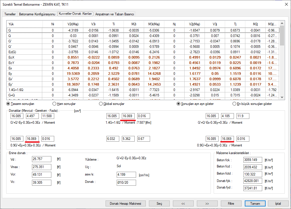Image resolution: width=291 pixels, height=209 pixels.
Task: Select the Ez(G) load row
Action: pyautogui.click(x=143, y=52)
